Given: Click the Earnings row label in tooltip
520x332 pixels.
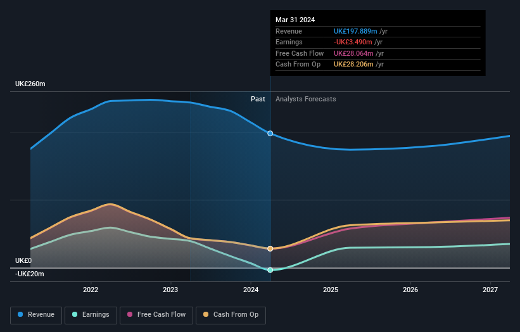Looking at the screenshot, I should tap(289, 42).
